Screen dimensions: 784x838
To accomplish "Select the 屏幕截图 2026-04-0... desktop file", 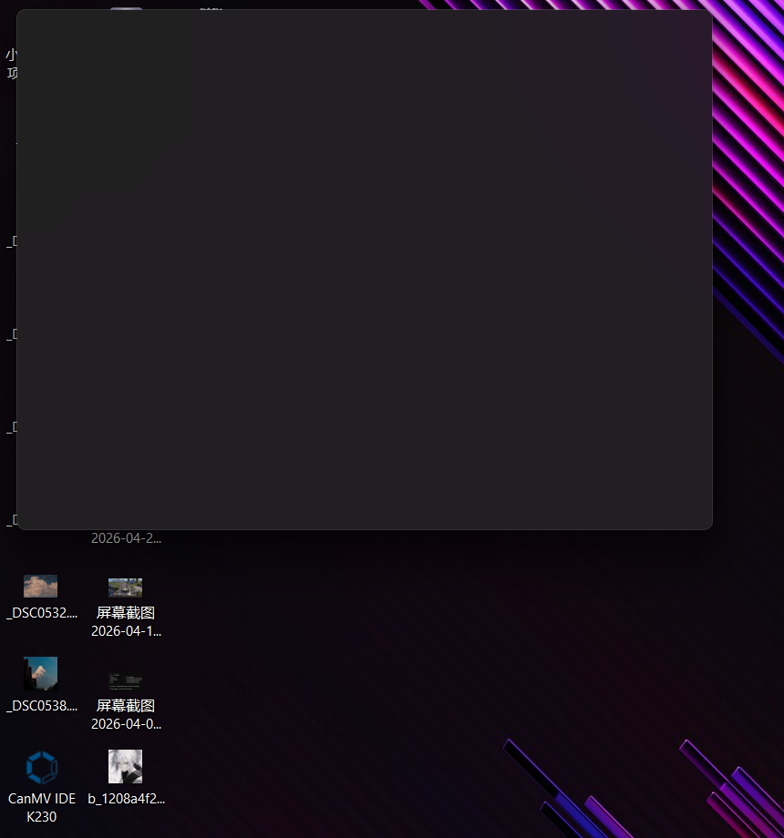I will pyautogui.click(x=126, y=700).
